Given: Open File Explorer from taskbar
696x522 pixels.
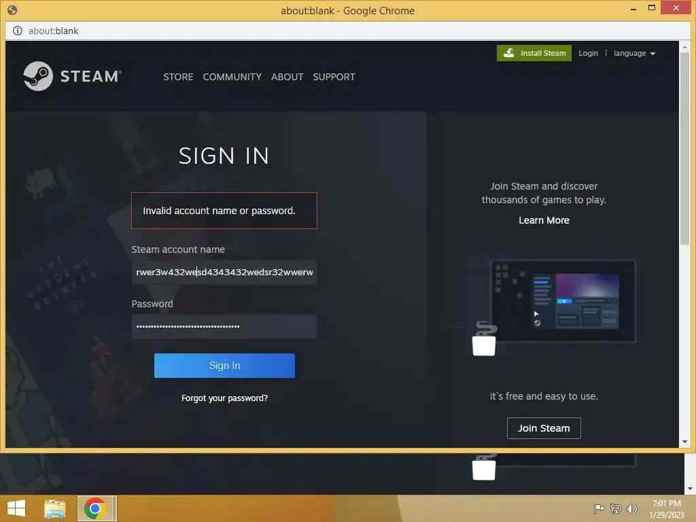Looking at the screenshot, I should pos(55,508).
